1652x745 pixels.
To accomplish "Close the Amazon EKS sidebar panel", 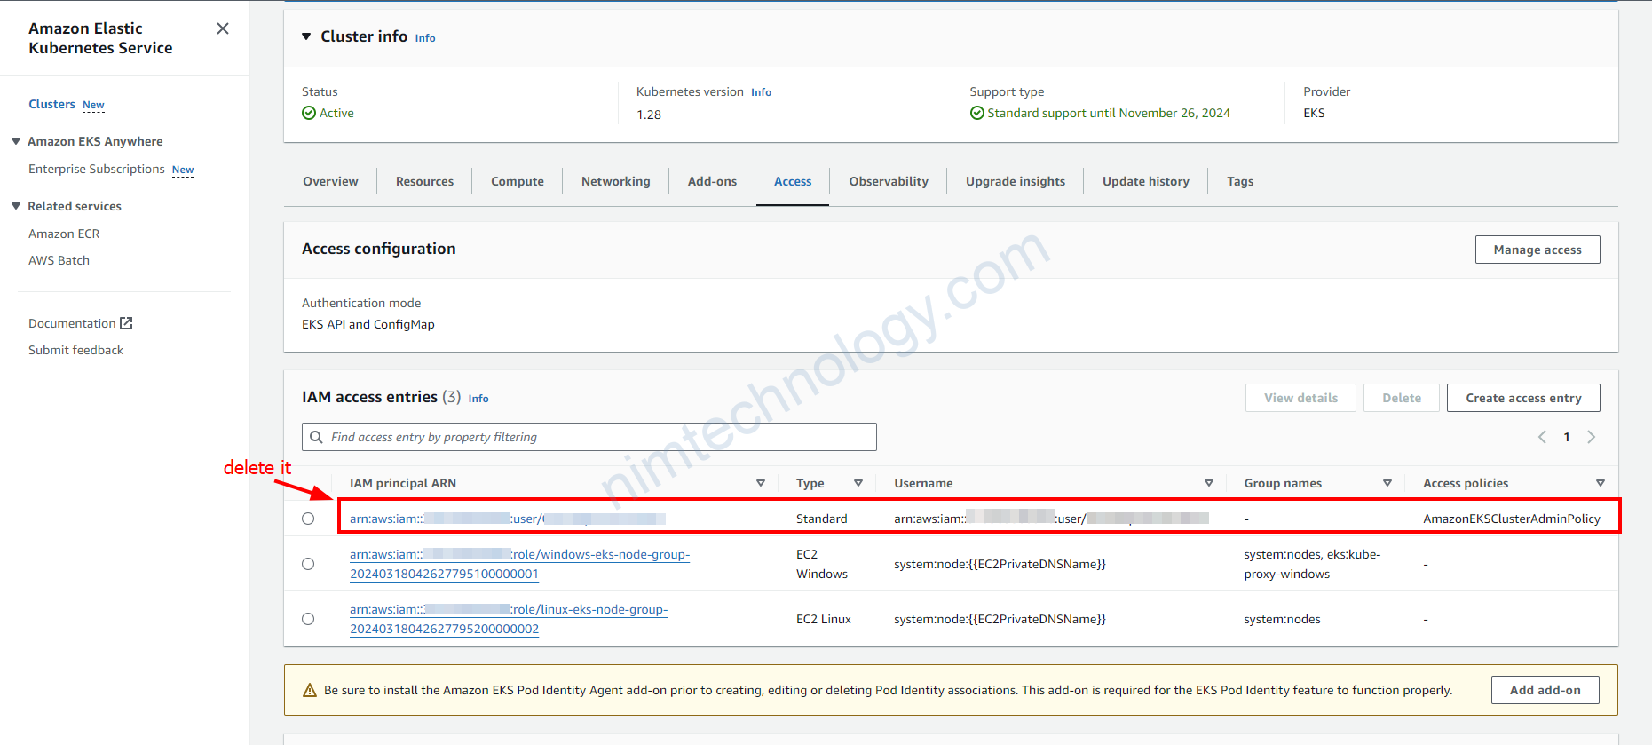I will tap(223, 28).
